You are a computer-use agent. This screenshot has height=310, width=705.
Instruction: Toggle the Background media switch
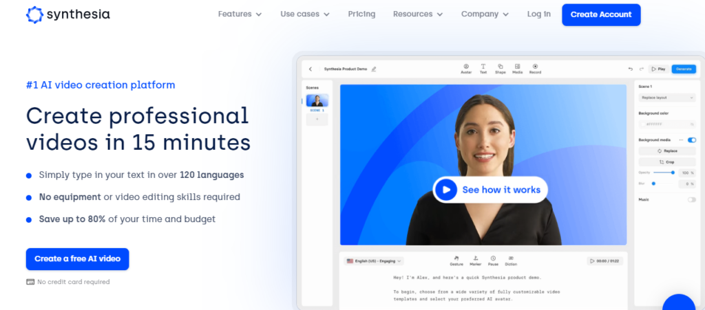[691, 140]
